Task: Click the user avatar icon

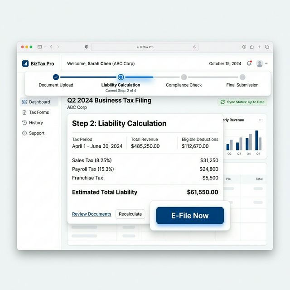Action: (x=260, y=63)
